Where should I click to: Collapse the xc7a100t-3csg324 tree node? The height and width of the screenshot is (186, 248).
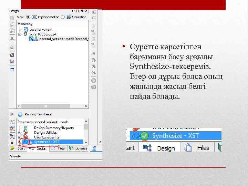[x=19, y=34]
